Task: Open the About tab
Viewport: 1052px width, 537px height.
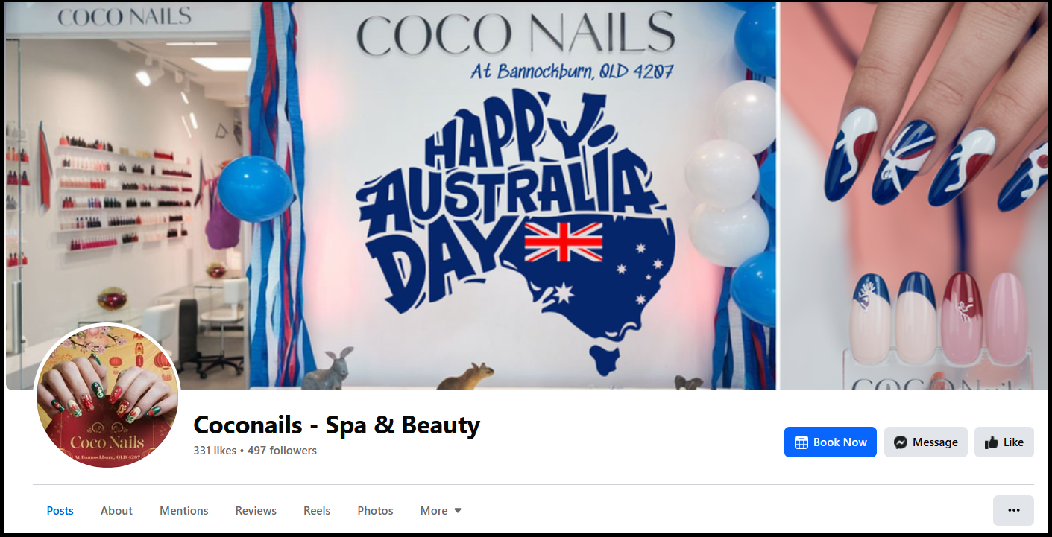Action: tap(116, 511)
